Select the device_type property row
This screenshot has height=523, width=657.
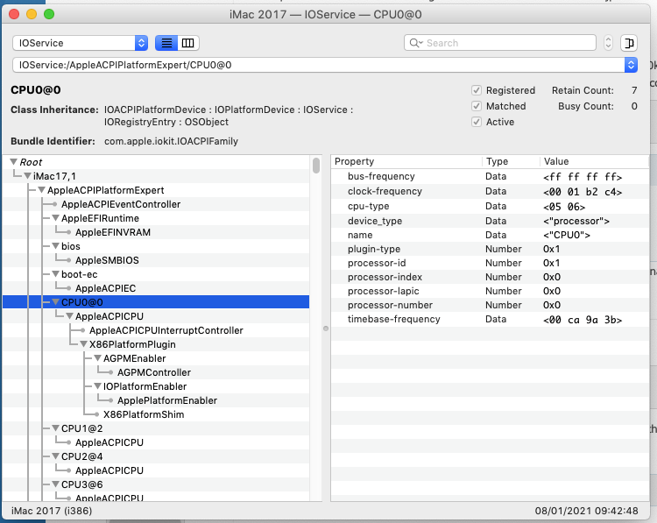(x=490, y=221)
